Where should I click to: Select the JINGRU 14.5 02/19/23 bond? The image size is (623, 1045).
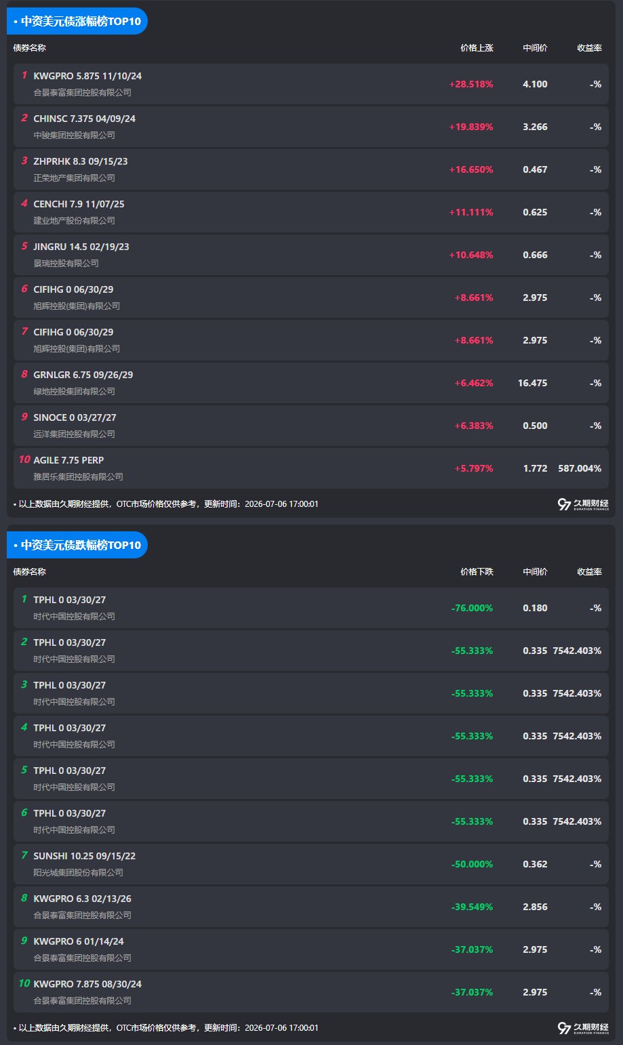pos(311,255)
